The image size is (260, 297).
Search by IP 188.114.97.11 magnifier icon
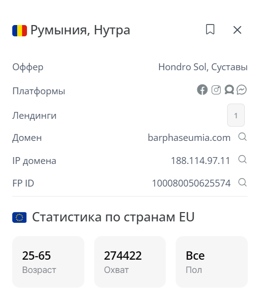[242, 160]
